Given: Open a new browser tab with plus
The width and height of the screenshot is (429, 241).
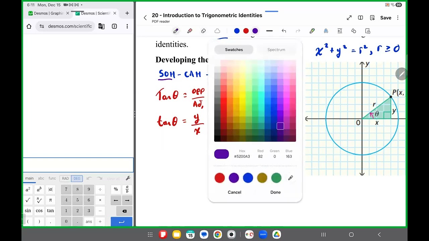Looking at the screenshot, I should 127,13.
